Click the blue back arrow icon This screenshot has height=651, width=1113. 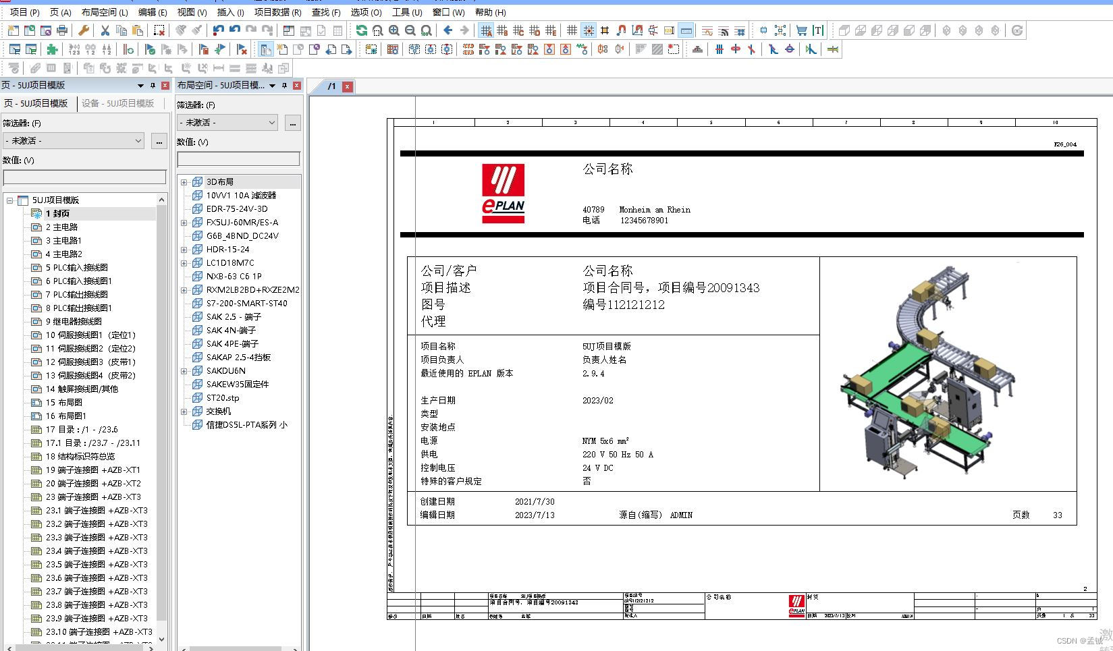(448, 30)
